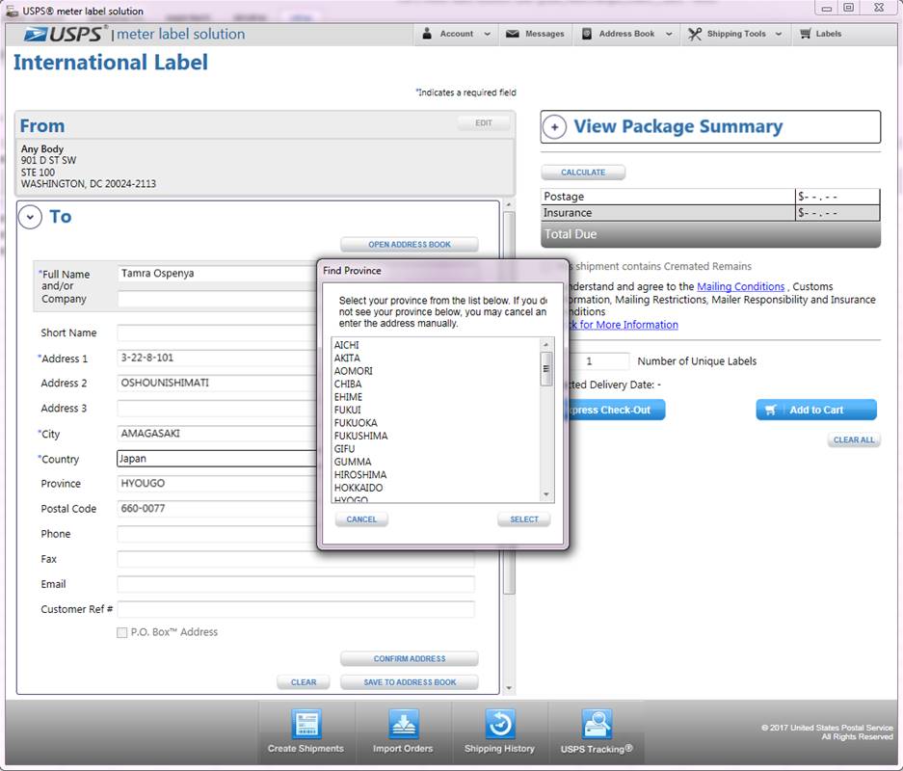Click the Express Check-Out button

(617, 410)
